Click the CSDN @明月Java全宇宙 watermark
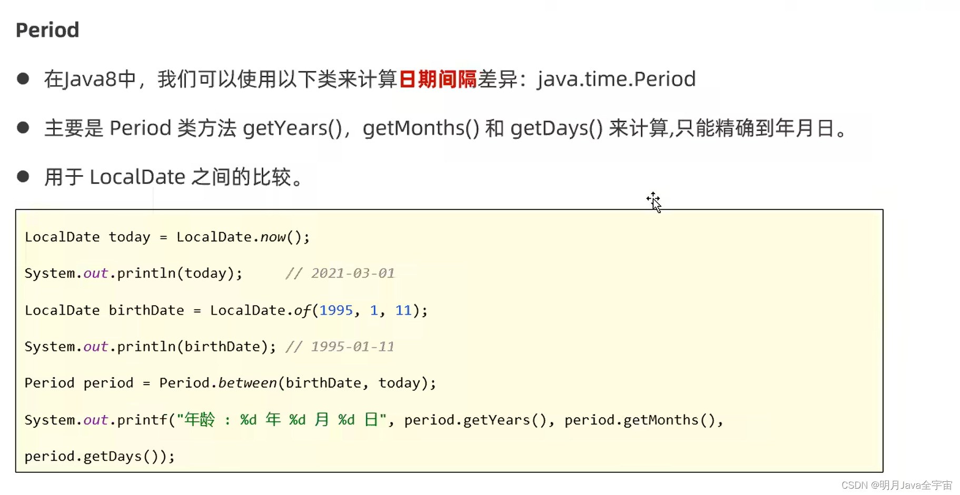960x495 pixels. pos(896,485)
